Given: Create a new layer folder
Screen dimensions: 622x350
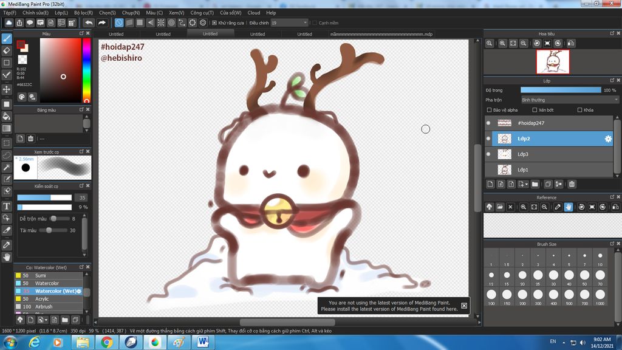Looking at the screenshot, I should [535, 184].
